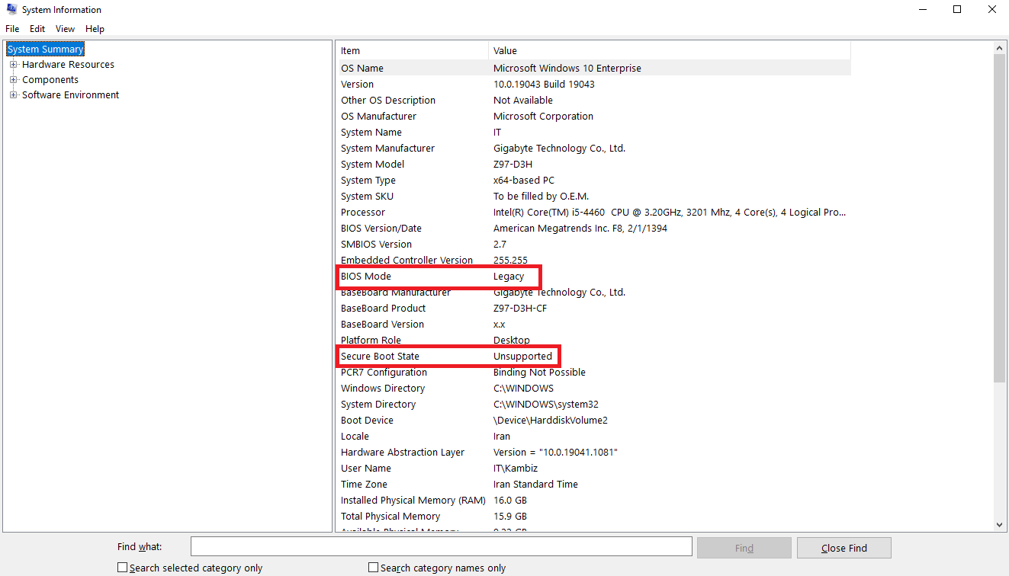Select the Processor row
Viewport: 1009px width, 576px height.
click(x=593, y=212)
